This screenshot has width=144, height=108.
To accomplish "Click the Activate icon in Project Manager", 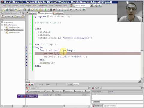I will (3, 16).
